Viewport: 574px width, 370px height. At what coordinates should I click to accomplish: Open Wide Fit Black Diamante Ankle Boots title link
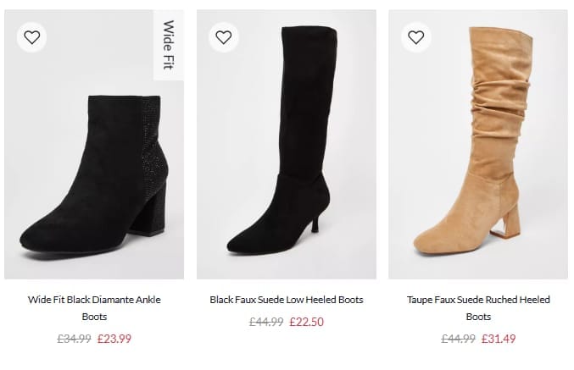(94, 308)
